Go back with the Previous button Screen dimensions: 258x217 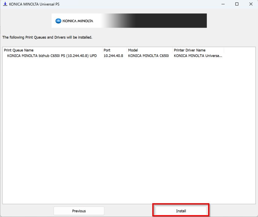(x=79, y=211)
